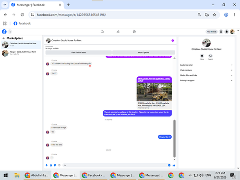
Task: Open the Windows notification center
Action: pyautogui.click(x=232, y=176)
